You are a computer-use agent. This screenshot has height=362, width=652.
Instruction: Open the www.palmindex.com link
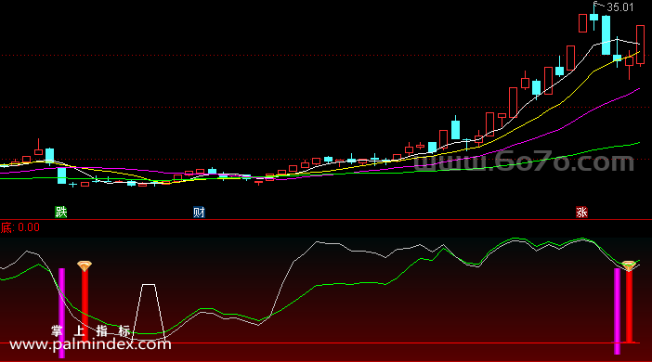coord(90,344)
